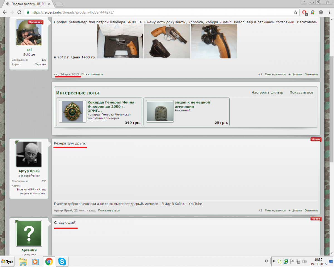334x267 pixels.
Task: Open Windows Explorer from the taskbar
Action: tap(23, 261)
